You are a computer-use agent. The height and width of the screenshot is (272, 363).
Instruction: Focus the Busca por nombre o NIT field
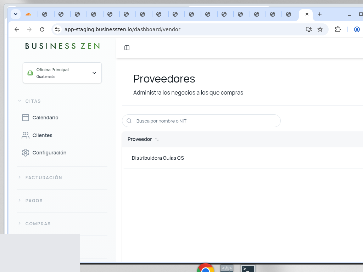[201, 121]
